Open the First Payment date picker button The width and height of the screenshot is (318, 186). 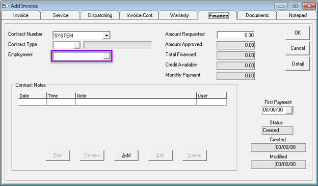coord(289,110)
